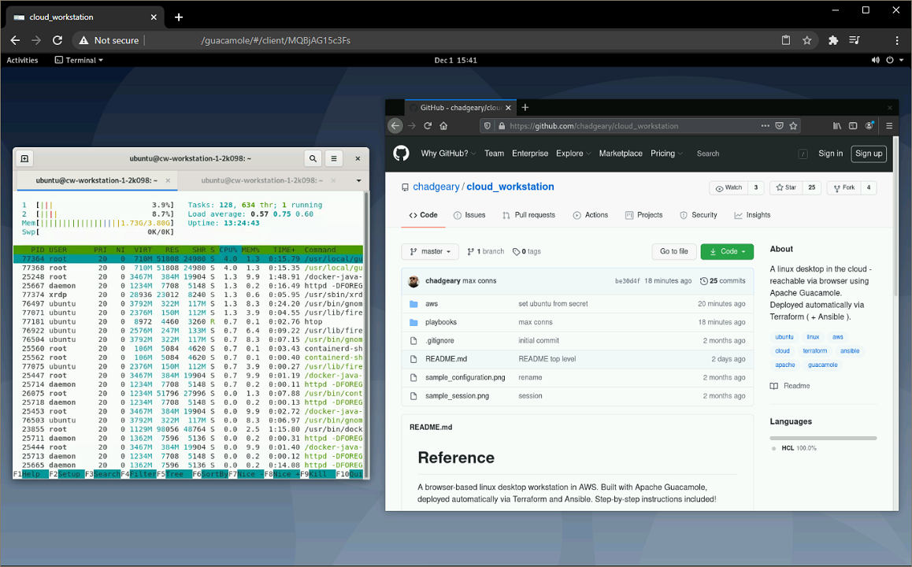Screen dimensions: 912x567
Task: Open Chrome's three-dot menu
Action: pos(897,40)
